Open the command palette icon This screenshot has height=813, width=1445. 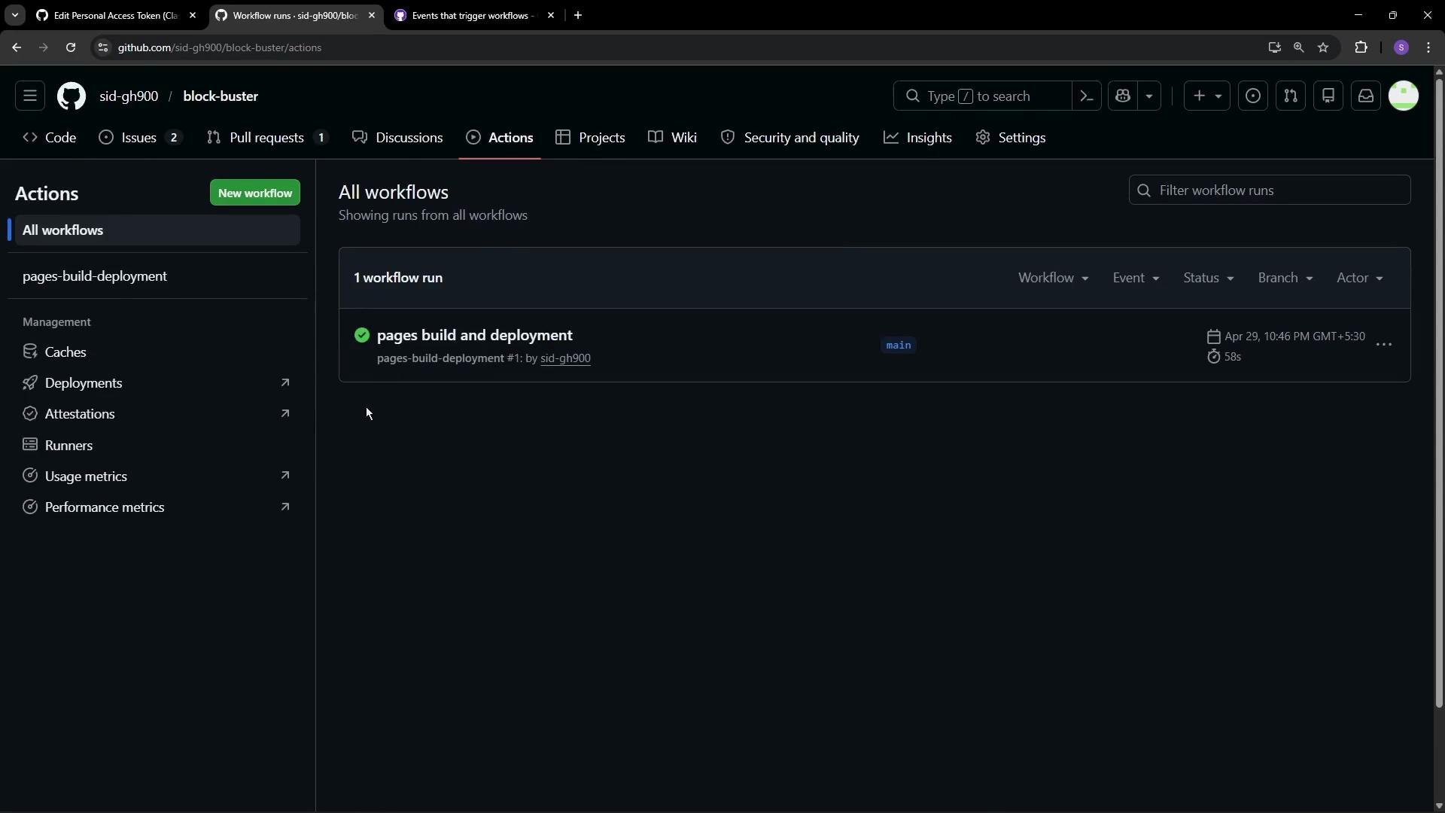[x=1087, y=96]
